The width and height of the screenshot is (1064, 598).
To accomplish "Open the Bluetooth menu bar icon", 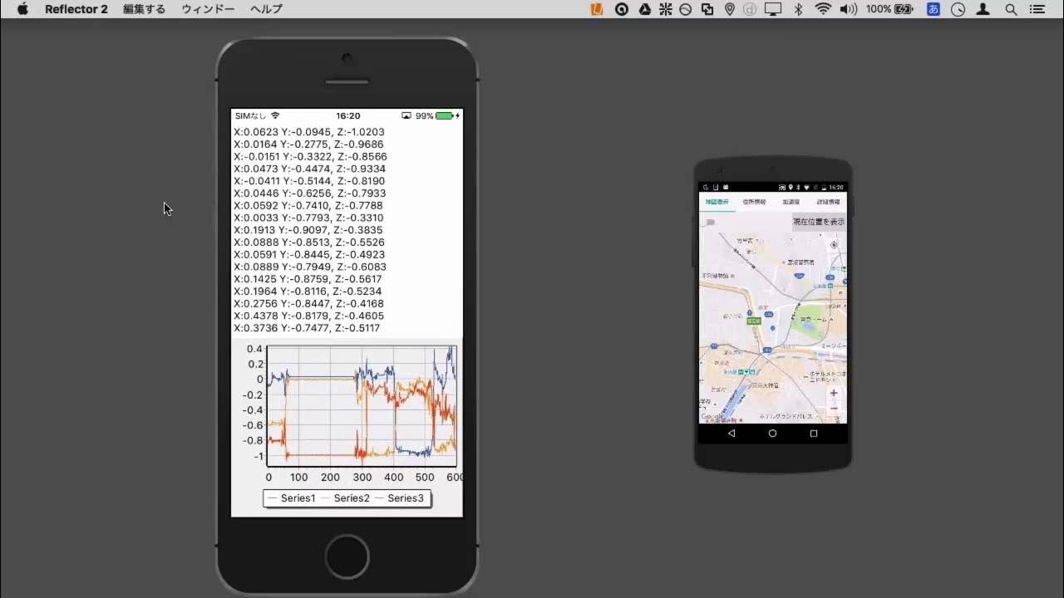I will tap(799, 9).
